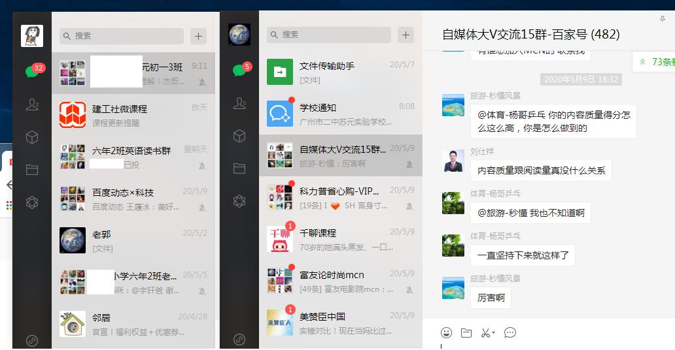Screen dimensions: 675x350
Task: Click the message input area
Action: tap(549, 345)
